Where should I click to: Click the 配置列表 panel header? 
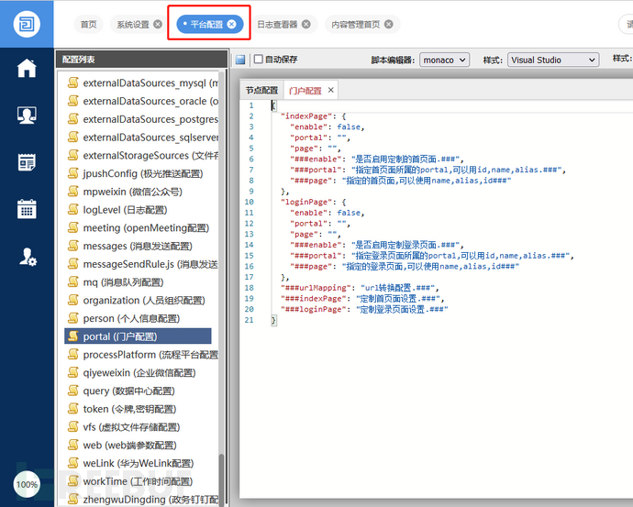pos(141,60)
